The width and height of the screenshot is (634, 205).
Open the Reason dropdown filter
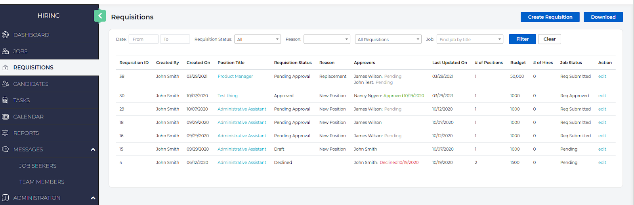pos(327,39)
